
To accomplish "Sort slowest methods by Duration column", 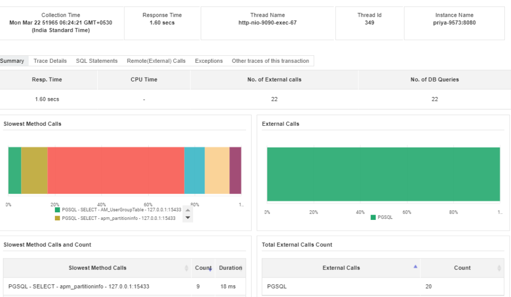I will pyautogui.click(x=230, y=267).
